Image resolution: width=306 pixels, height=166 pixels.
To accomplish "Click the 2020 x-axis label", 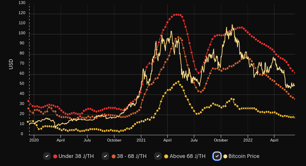I will (x=34, y=140).
